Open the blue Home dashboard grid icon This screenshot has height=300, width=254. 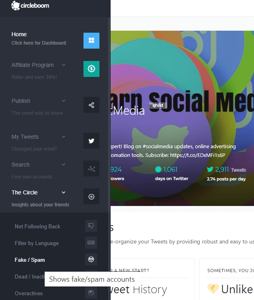(91, 41)
